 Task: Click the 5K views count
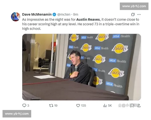click(x=110, y=105)
